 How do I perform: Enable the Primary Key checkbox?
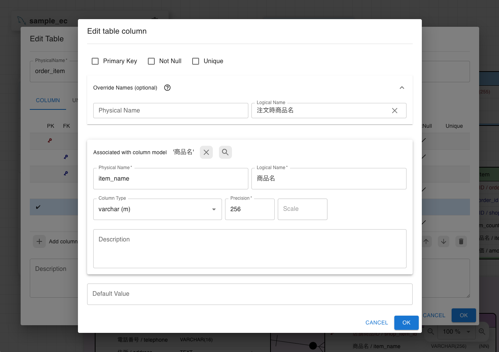(96, 61)
